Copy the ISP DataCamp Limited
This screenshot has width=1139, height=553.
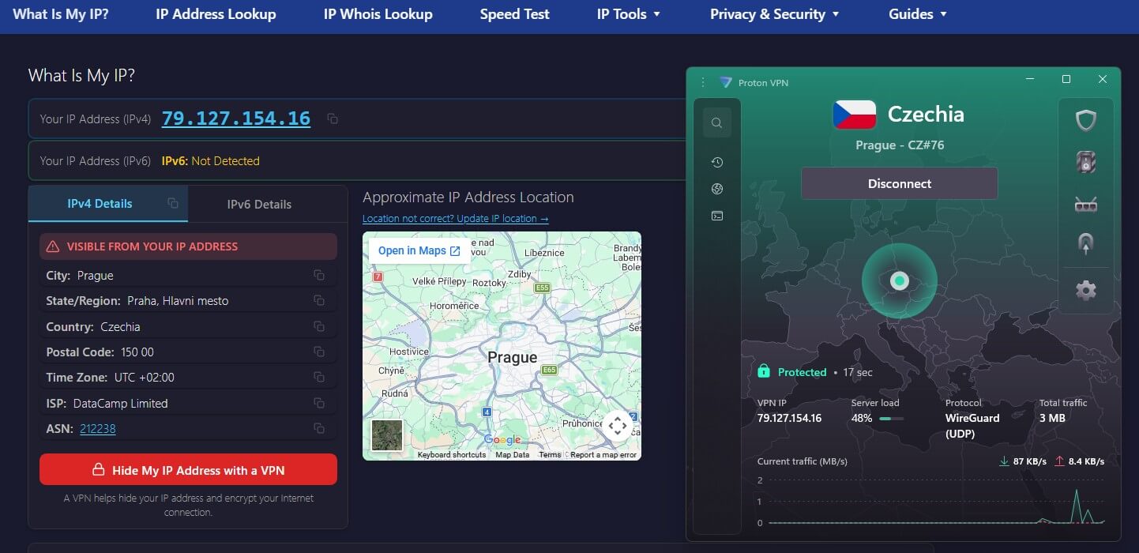click(x=319, y=403)
